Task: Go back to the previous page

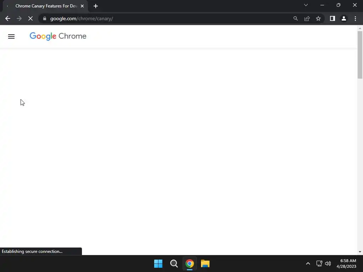Action: click(x=8, y=18)
